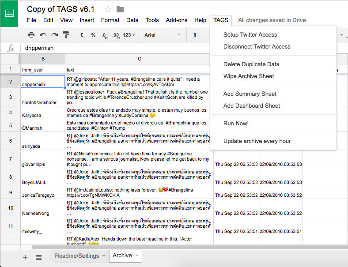Click the document title Copy of TAGS v6.1

click(x=61, y=9)
